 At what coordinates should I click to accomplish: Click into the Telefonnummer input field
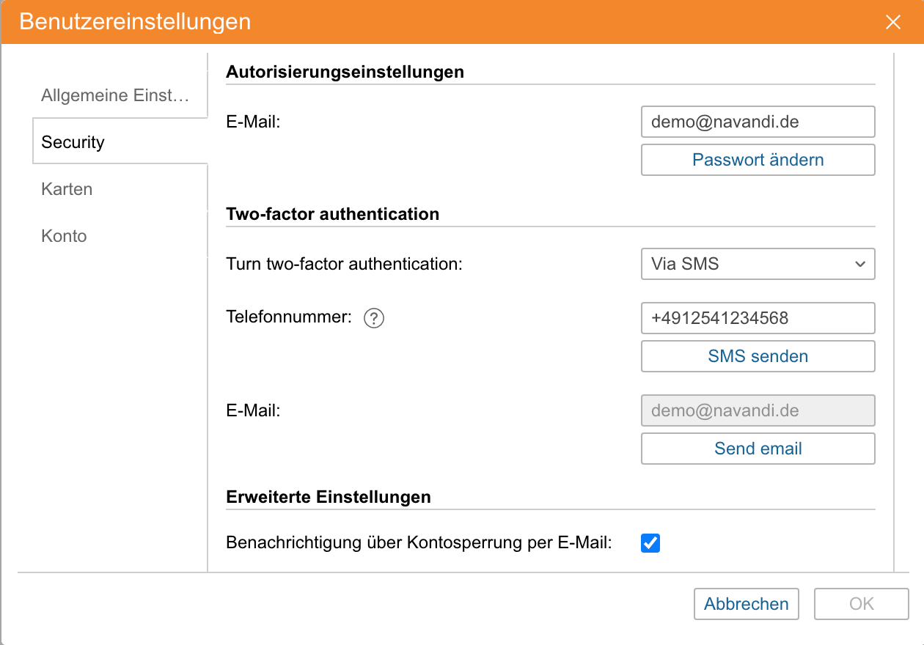pos(758,318)
